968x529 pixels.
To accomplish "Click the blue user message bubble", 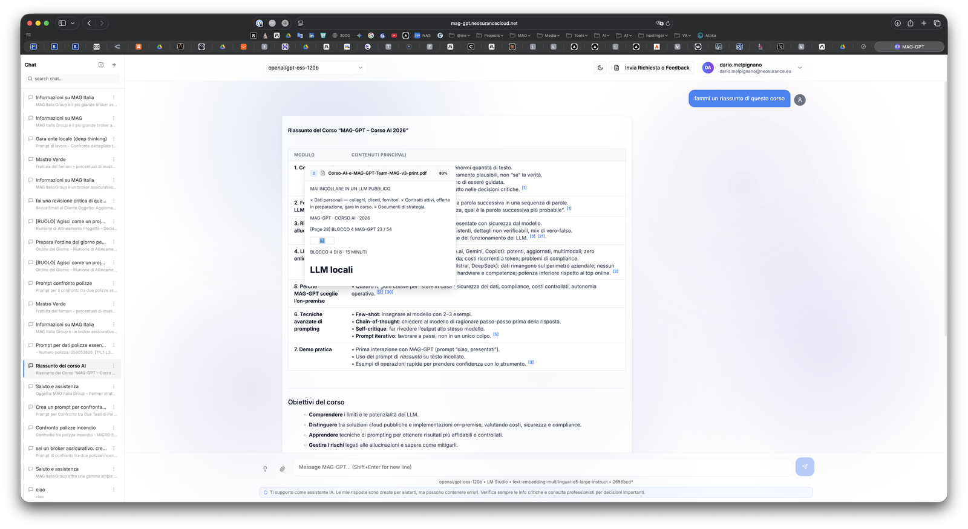I will tap(739, 99).
